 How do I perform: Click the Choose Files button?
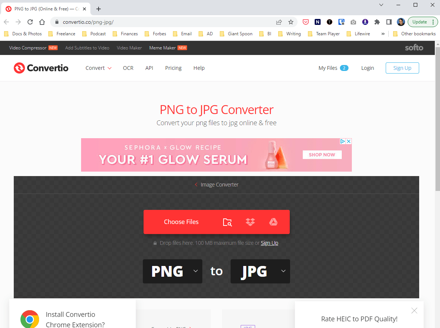pos(181,222)
